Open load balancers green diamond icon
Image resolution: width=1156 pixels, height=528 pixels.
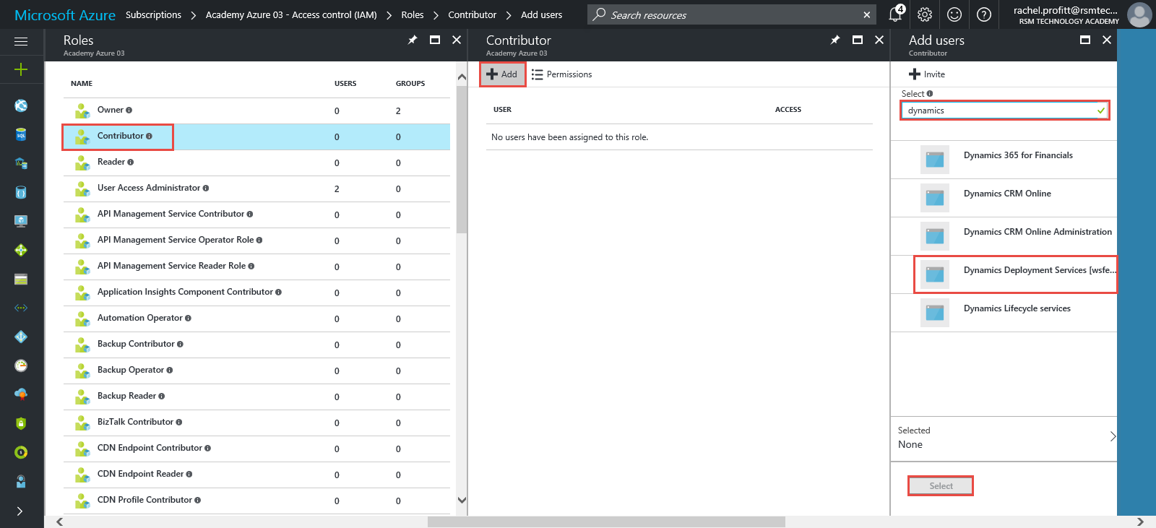pos(21,250)
